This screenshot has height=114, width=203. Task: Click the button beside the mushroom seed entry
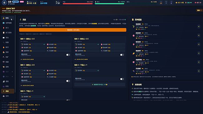pos(199,44)
